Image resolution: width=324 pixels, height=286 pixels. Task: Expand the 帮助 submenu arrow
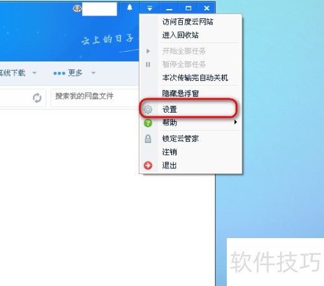tap(235, 122)
